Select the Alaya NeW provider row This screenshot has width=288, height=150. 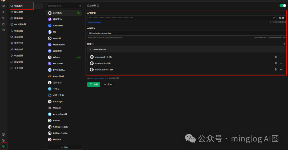point(64,76)
